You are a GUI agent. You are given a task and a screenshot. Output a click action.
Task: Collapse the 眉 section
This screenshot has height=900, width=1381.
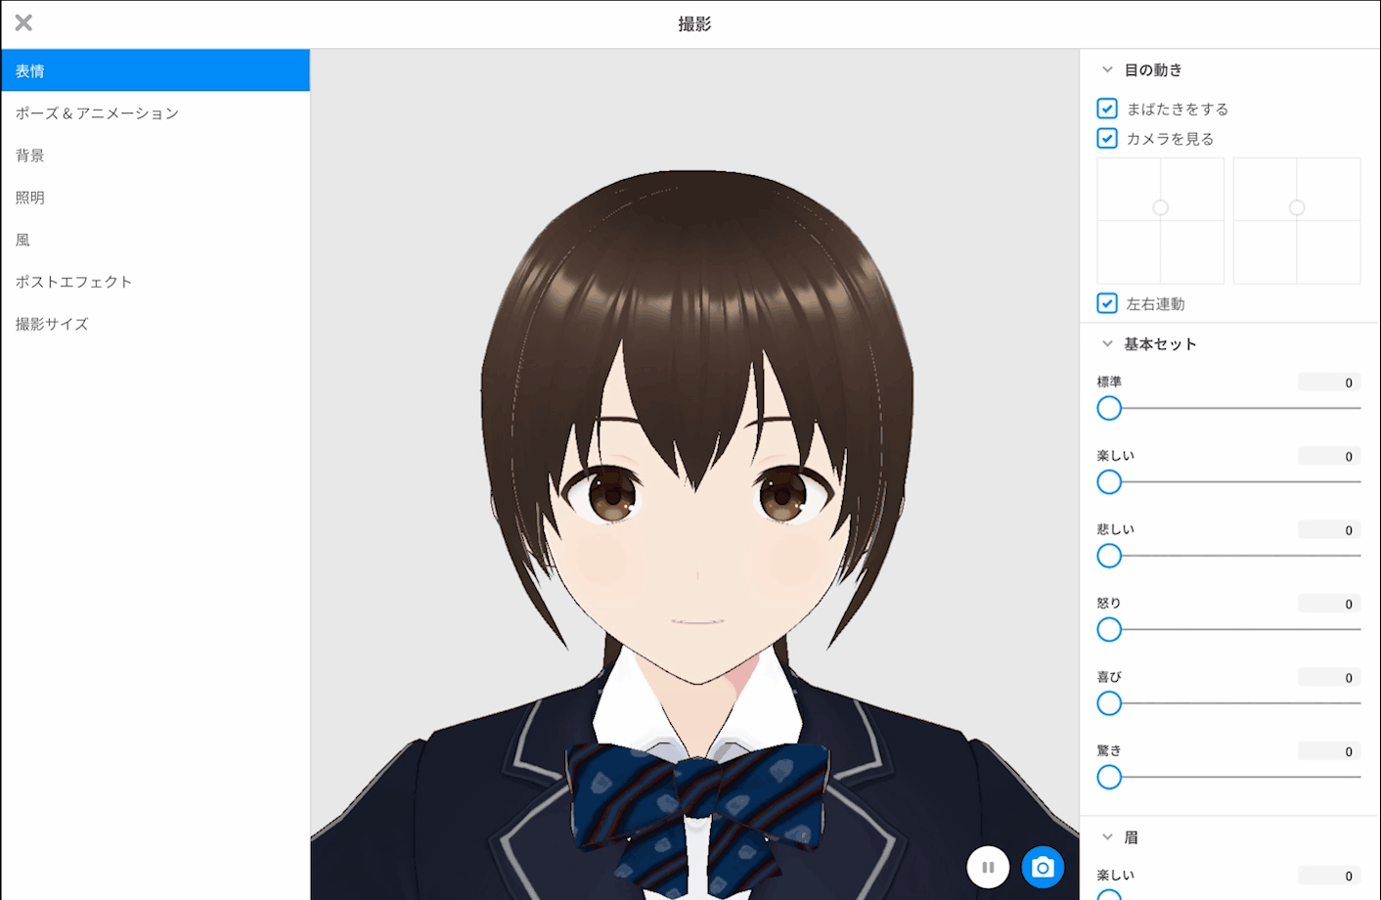(x=1107, y=836)
